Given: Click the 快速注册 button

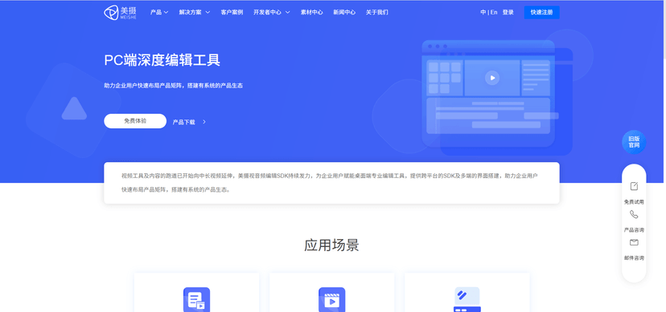Looking at the screenshot, I should coord(541,12).
